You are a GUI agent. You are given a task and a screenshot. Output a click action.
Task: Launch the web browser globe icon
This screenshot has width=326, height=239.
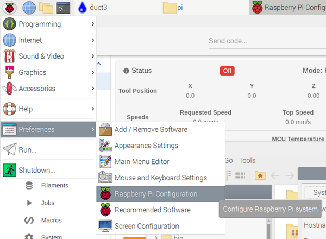click(x=29, y=8)
